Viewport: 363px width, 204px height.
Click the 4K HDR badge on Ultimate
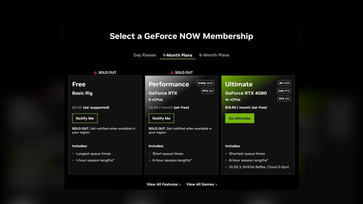click(x=284, y=83)
